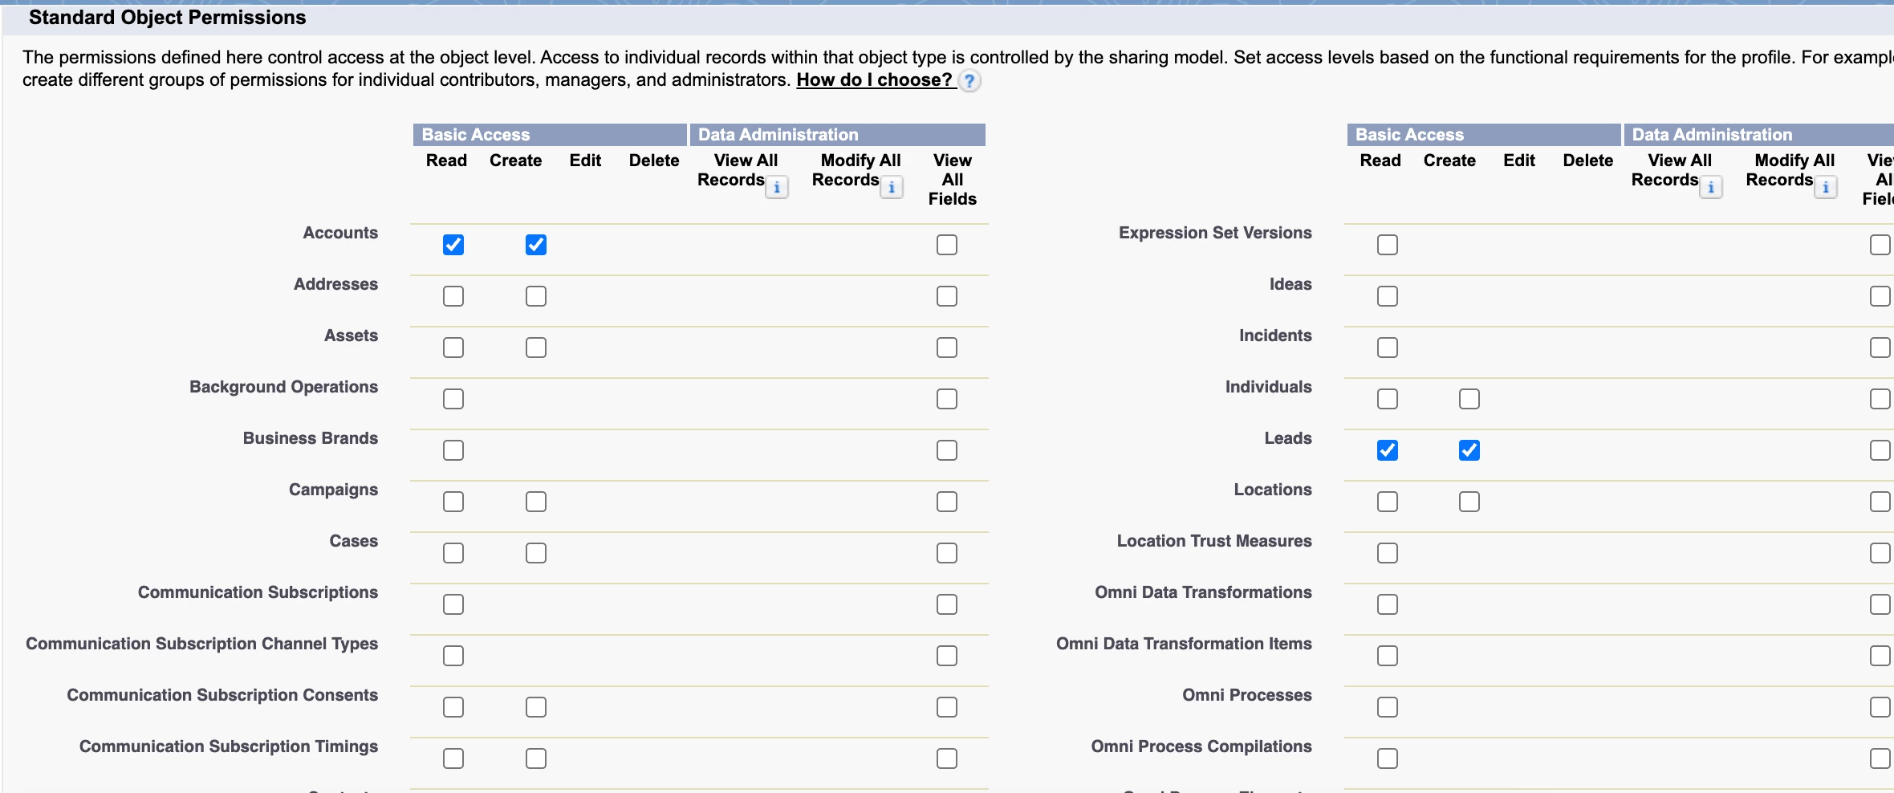Enable Read for Omni Processes
This screenshot has width=1894, height=793.
click(x=1388, y=707)
